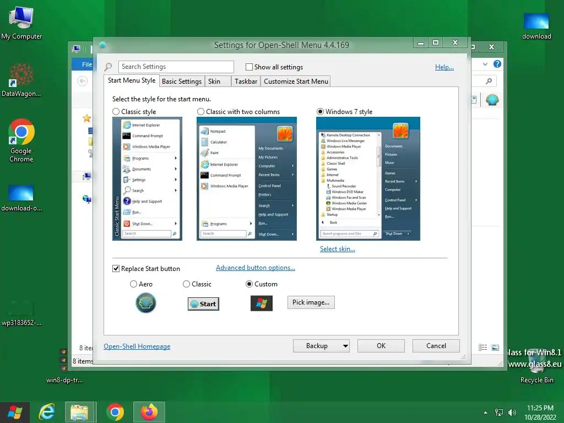Click the OK button
Screen dimensions: 564x423
click(x=381, y=346)
